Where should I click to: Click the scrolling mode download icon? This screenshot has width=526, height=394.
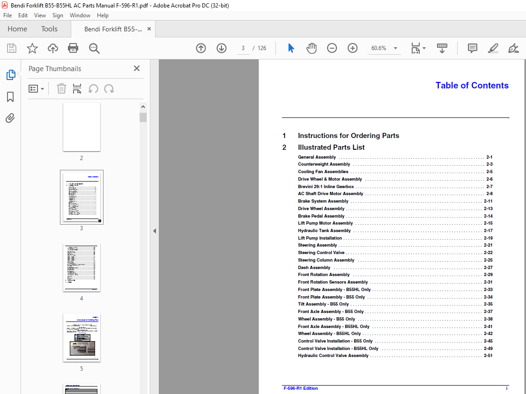point(442,48)
